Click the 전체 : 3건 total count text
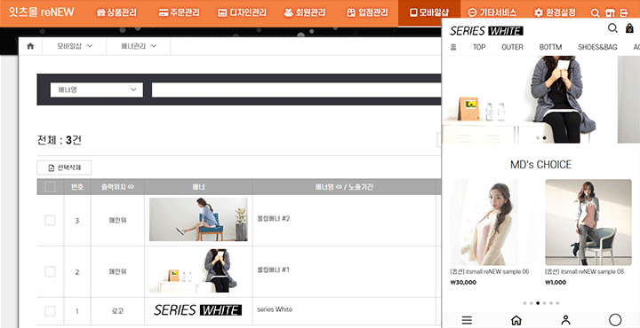The width and height of the screenshot is (640, 328). click(x=60, y=140)
